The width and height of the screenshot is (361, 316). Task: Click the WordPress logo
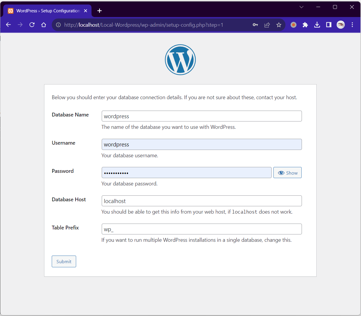[x=180, y=60]
